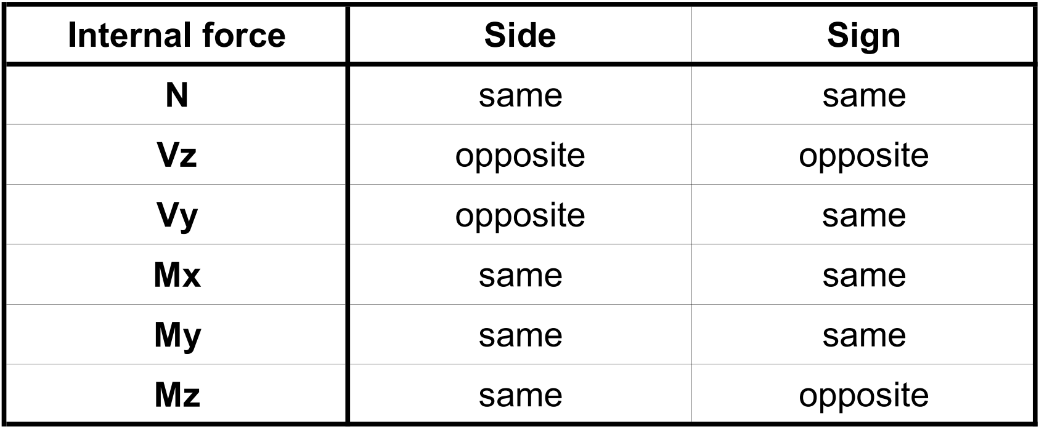Image resolution: width=1039 pixels, height=429 pixels.
Task: Click the Mx row label cell
Action: coord(177,275)
